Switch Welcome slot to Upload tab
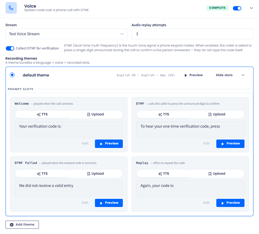 [x=96, y=115]
